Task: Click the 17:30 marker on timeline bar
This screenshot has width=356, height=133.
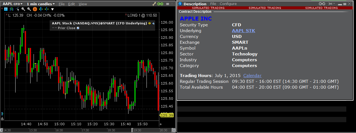Action: tap(85, 130)
